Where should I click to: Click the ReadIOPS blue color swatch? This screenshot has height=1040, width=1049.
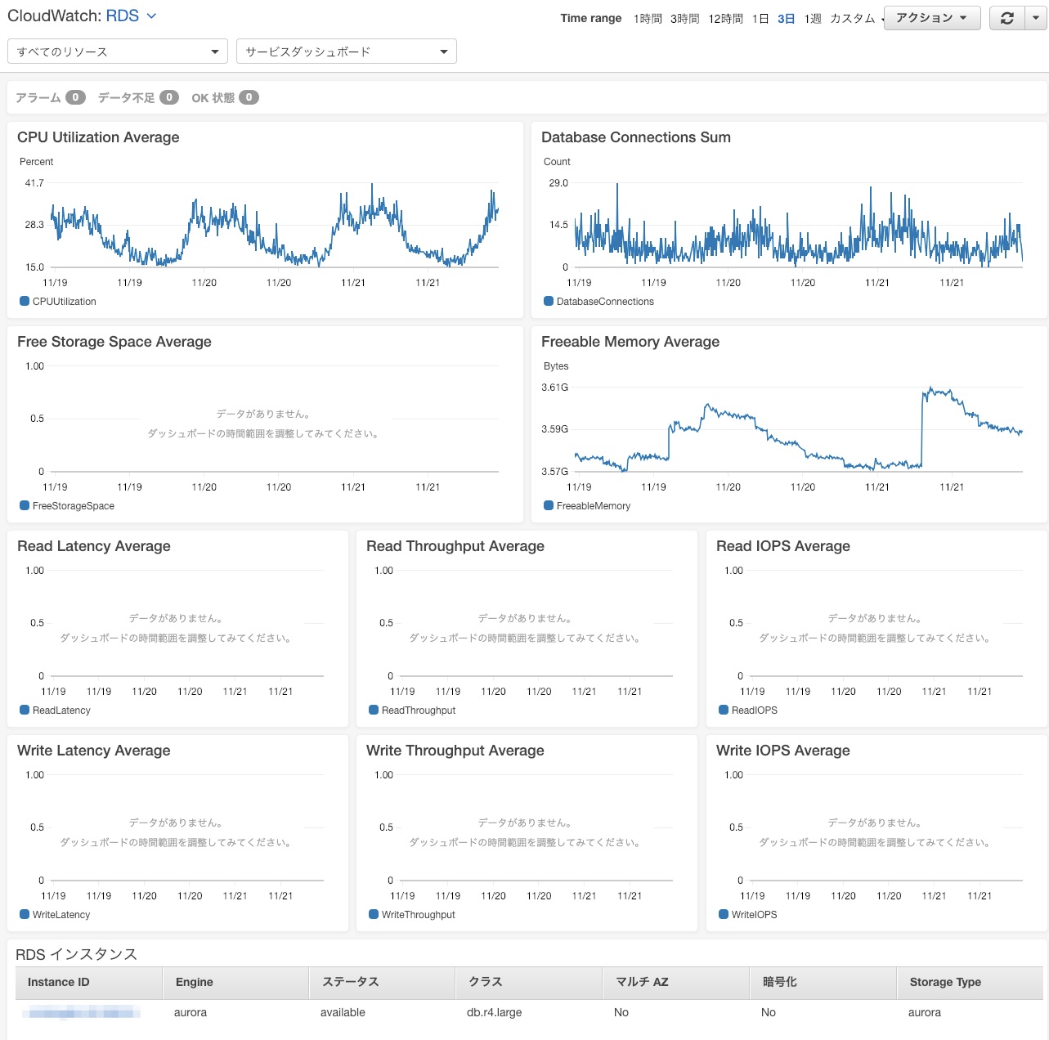pos(723,710)
